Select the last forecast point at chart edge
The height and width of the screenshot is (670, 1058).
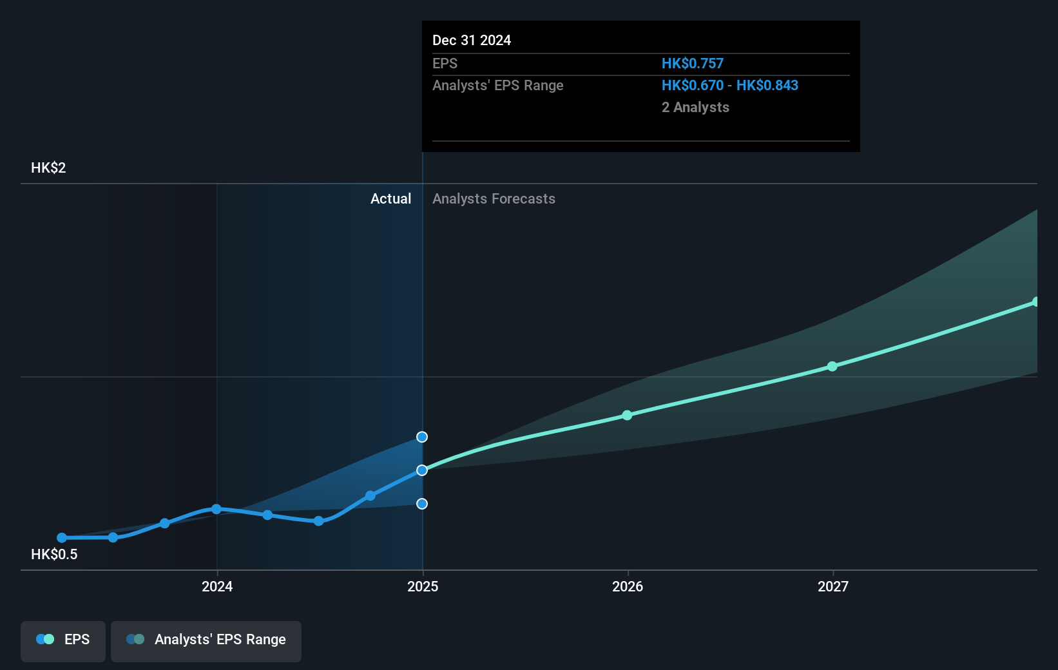[x=1035, y=301]
